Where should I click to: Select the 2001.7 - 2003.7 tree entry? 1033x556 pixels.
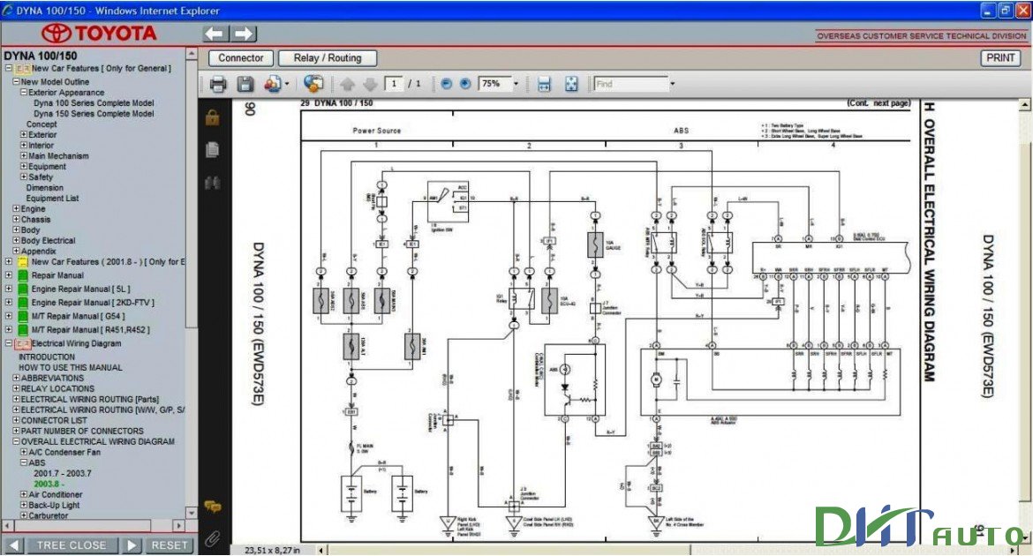pyautogui.click(x=63, y=474)
